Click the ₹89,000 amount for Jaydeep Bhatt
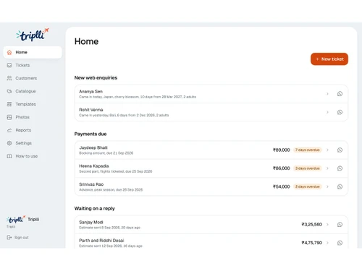362x271 pixels. coord(282,150)
